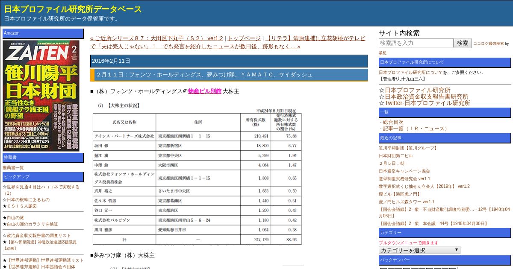This screenshot has width=513, height=269.
Task: Click the 検索 search button
Action: (463, 43)
